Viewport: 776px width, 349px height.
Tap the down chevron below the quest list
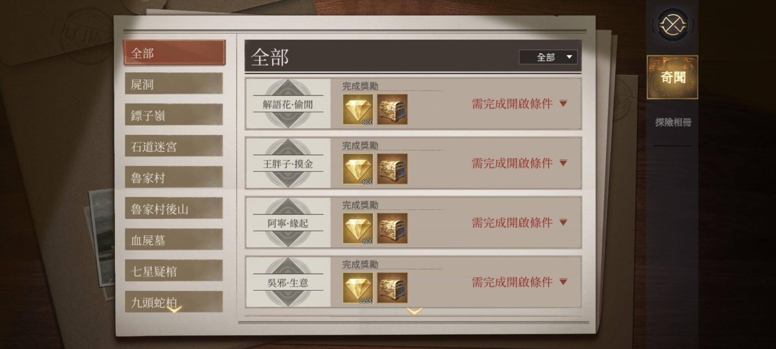[x=414, y=312]
